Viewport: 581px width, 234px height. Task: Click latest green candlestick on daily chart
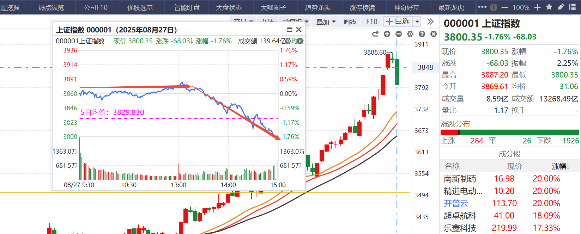click(397, 72)
